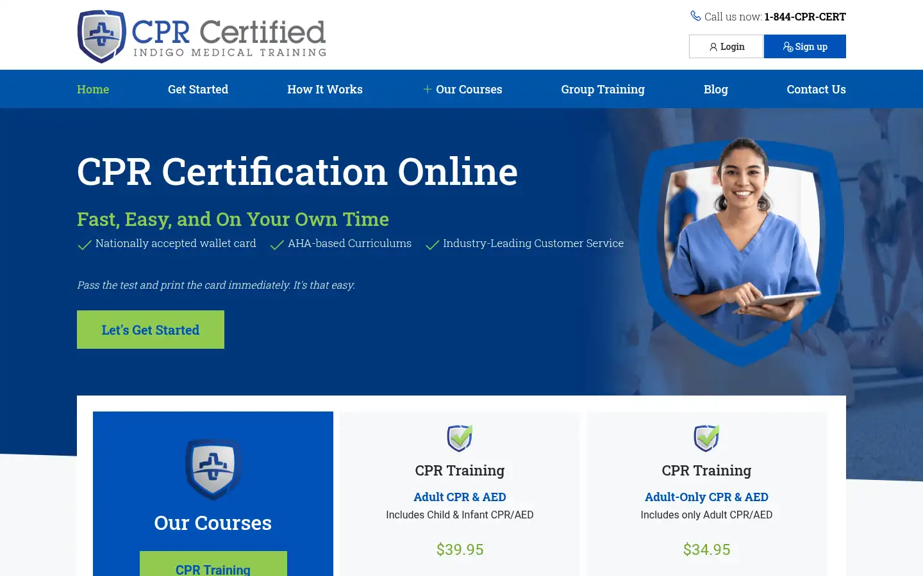Open the How It Works page
923x576 pixels.
pos(325,90)
